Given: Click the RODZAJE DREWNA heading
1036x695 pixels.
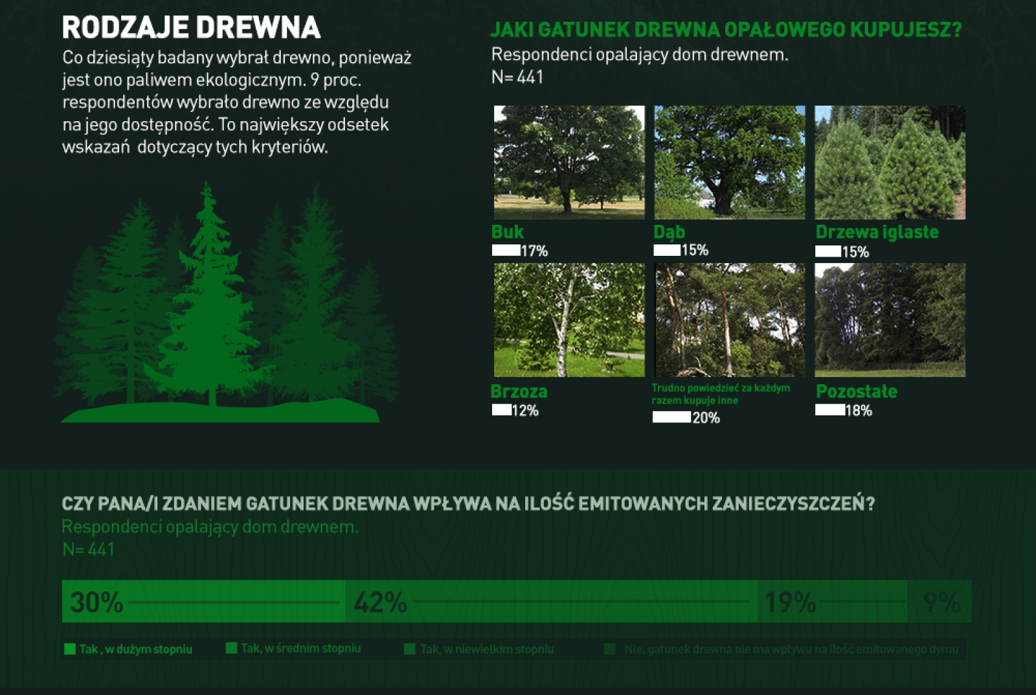Looking at the screenshot, I should 191,28.
